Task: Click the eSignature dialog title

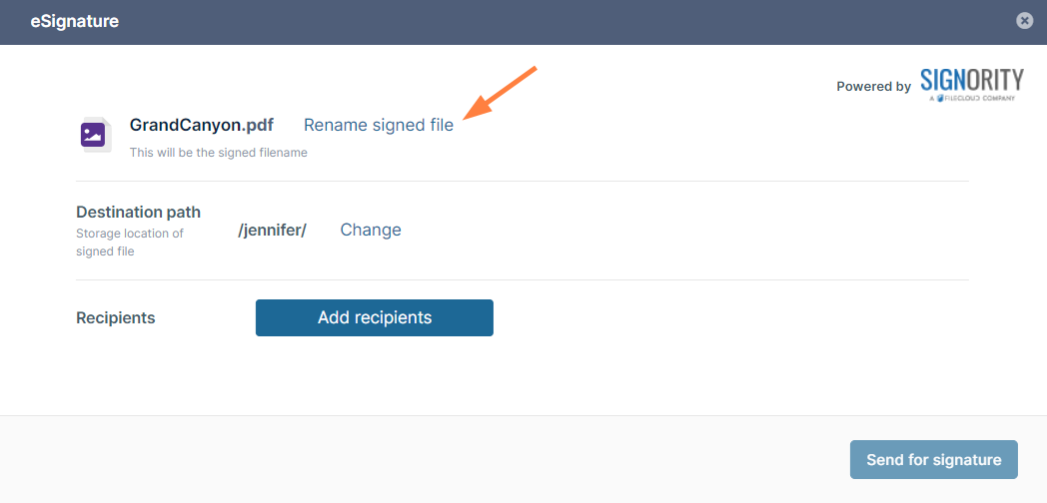Action: (75, 21)
